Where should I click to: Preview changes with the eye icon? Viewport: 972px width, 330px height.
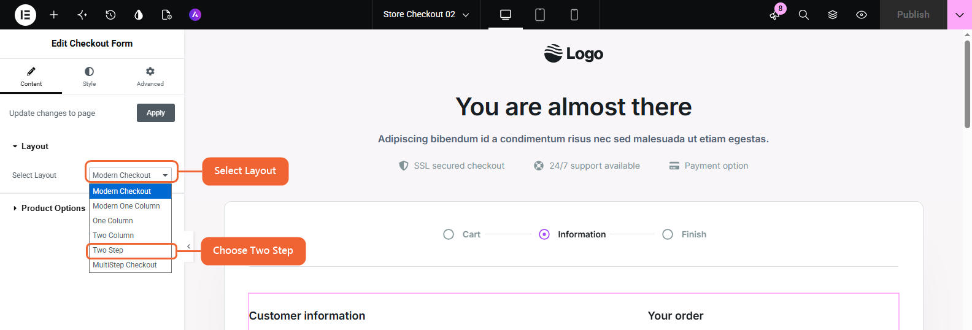click(862, 15)
